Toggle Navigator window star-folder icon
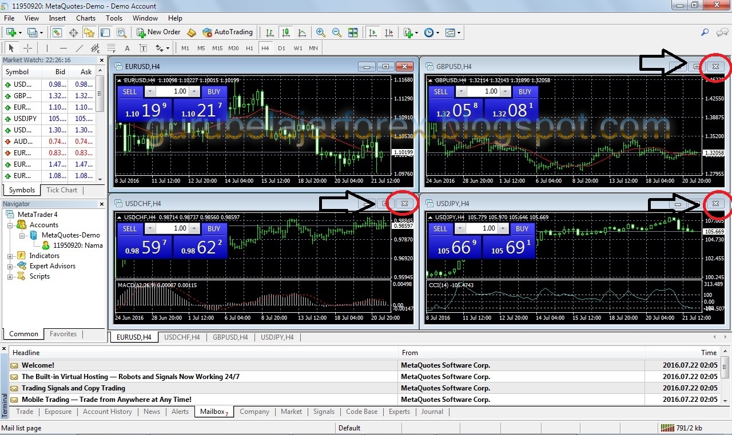The image size is (732, 435). coord(89,33)
